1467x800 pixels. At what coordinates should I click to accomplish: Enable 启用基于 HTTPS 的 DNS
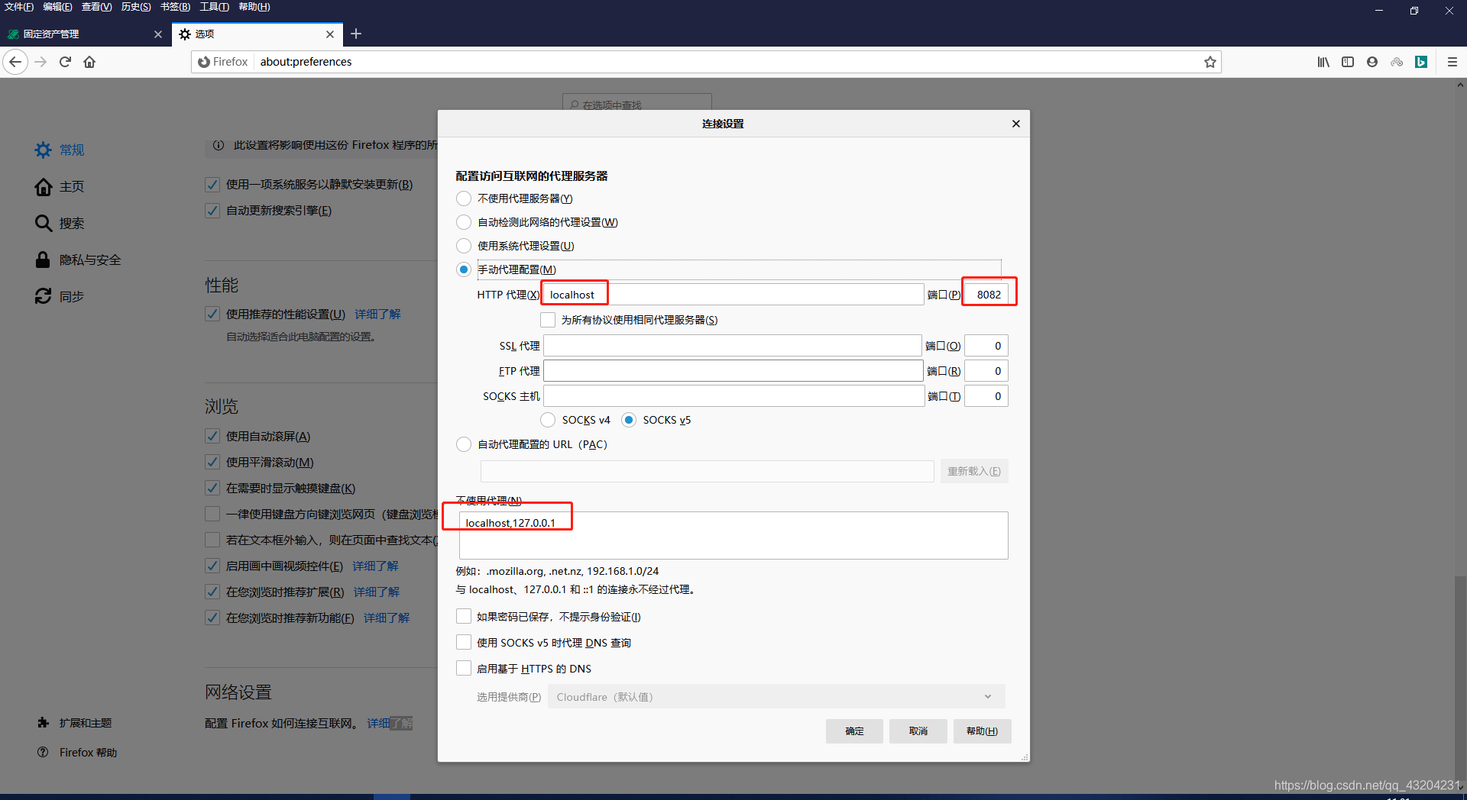[x=464, y=669]
